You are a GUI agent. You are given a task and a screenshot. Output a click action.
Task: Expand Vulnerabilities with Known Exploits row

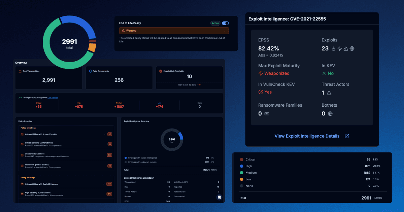point(105,134)
